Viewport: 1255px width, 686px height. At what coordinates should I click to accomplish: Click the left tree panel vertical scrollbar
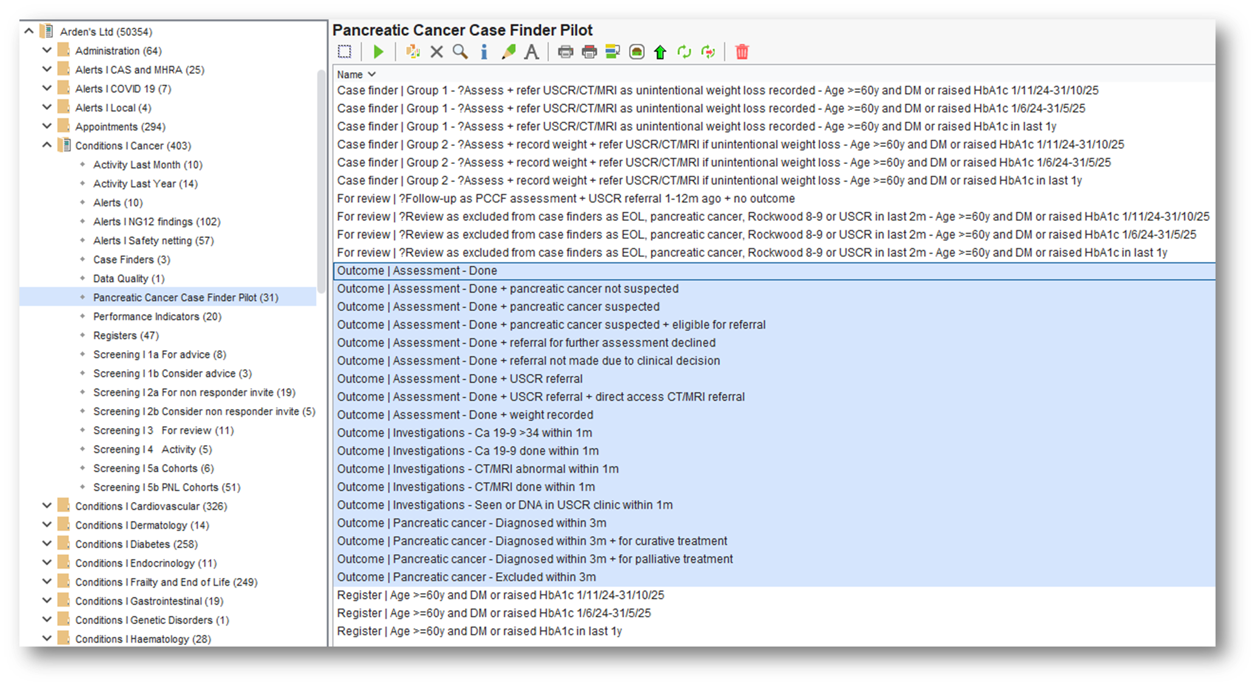[x=321, y=182]
